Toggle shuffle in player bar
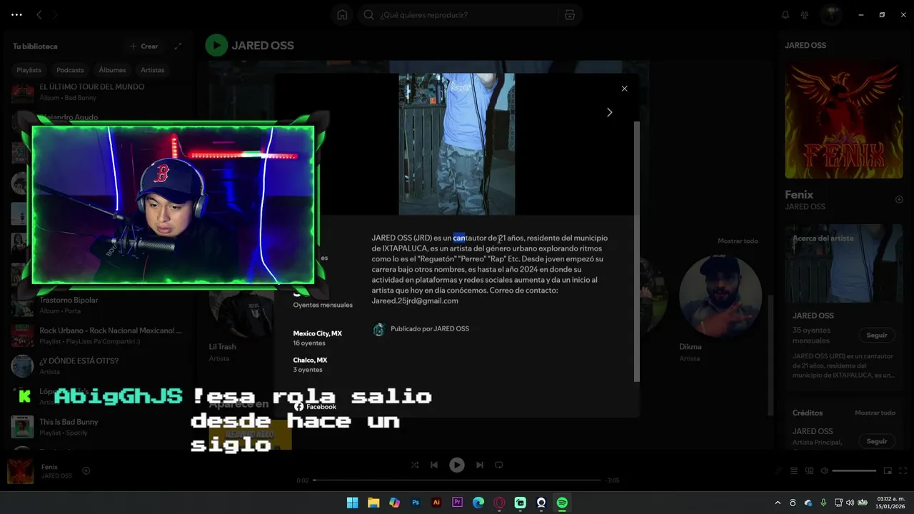914x514 pixels. tap(415, 465)
